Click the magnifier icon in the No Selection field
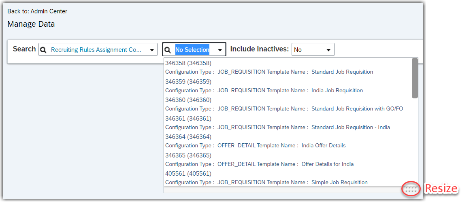This screenshot has height=202, width=471. point(168,50)
